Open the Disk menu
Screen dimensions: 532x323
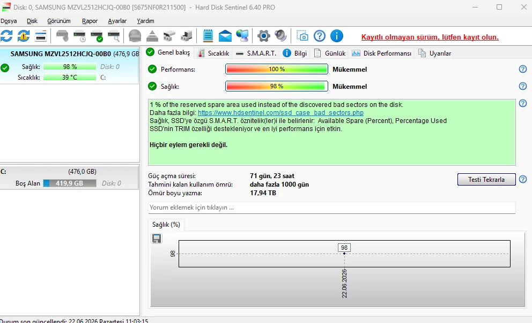(x=32, y=21)
